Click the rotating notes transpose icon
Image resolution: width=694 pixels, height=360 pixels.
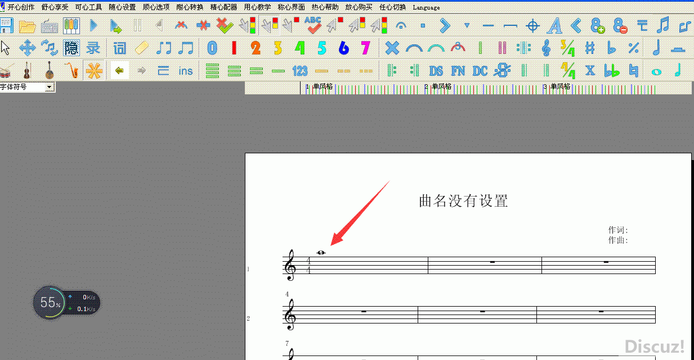(x=50, y=48)
